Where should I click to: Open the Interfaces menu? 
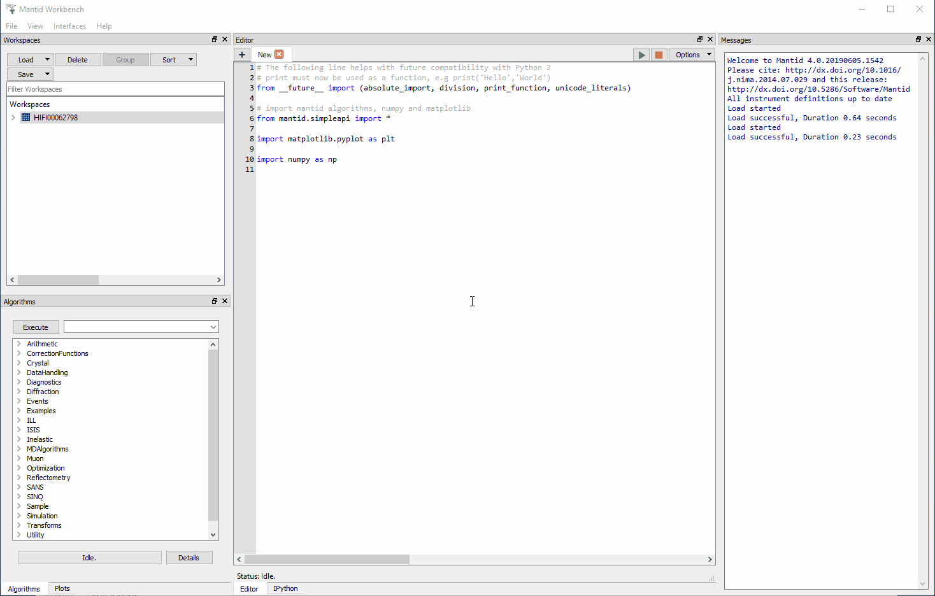pos(69,25)
